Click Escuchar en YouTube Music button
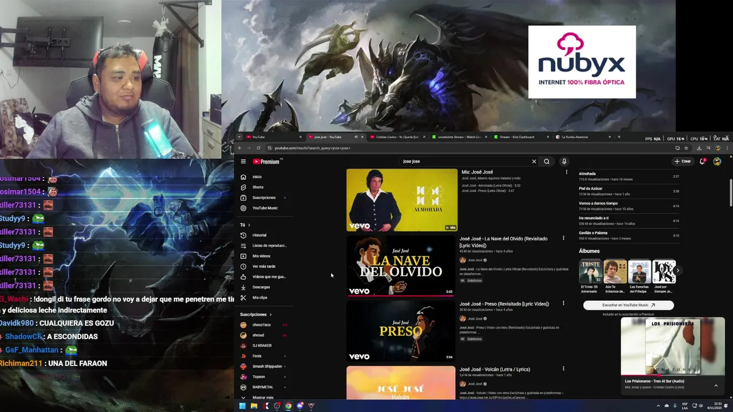 pyautogui.click(x=628, y=305)
